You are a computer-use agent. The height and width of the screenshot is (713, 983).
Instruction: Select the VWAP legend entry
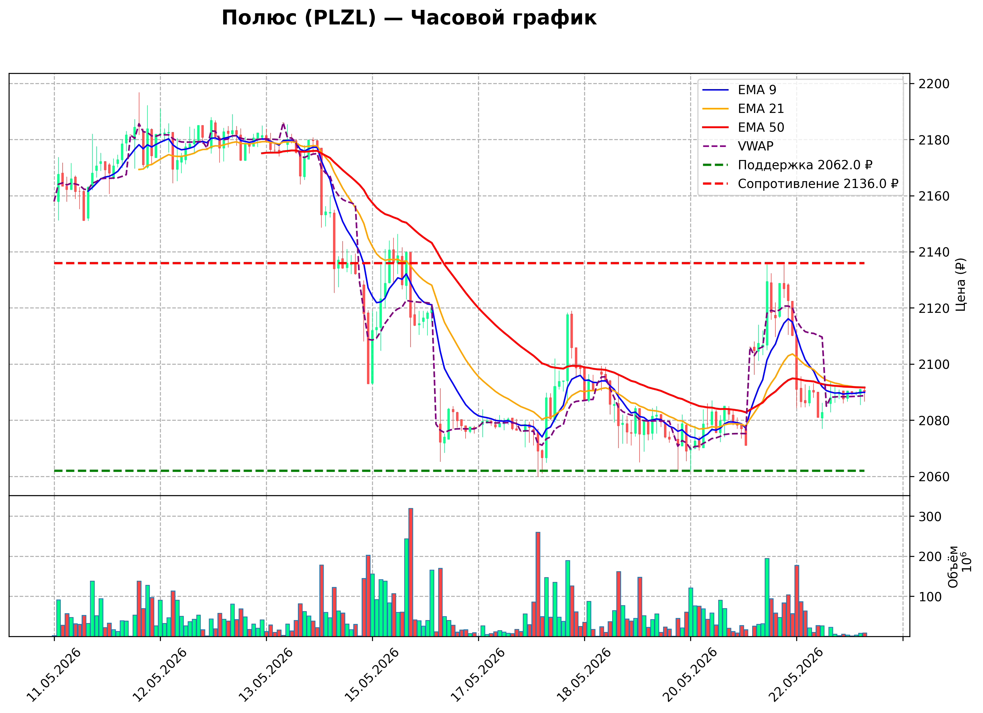[x=755, y=146]
